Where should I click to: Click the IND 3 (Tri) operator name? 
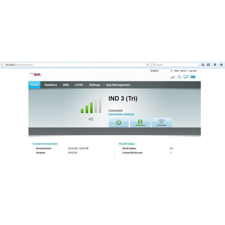(123, 98)
